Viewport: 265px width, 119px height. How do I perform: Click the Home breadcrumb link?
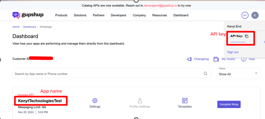pos(16,27)
